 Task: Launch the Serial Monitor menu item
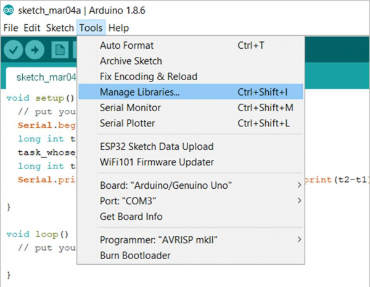tap(130, 107)
